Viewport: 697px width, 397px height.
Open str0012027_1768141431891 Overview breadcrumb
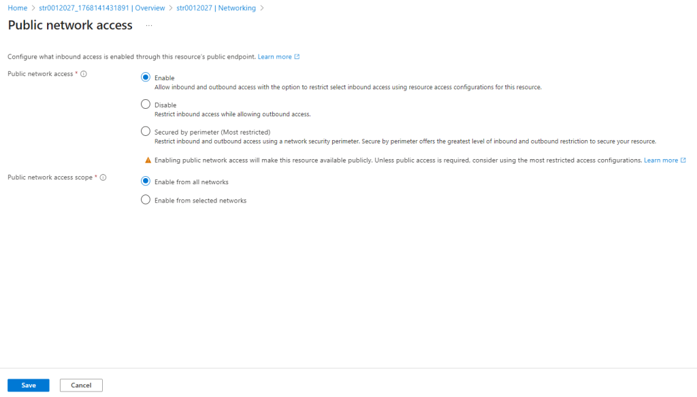[x=101, y=8]
